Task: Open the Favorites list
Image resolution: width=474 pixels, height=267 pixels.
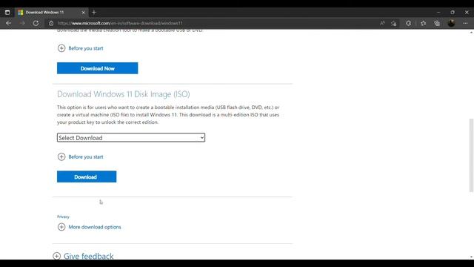Action: coord(423,23)
